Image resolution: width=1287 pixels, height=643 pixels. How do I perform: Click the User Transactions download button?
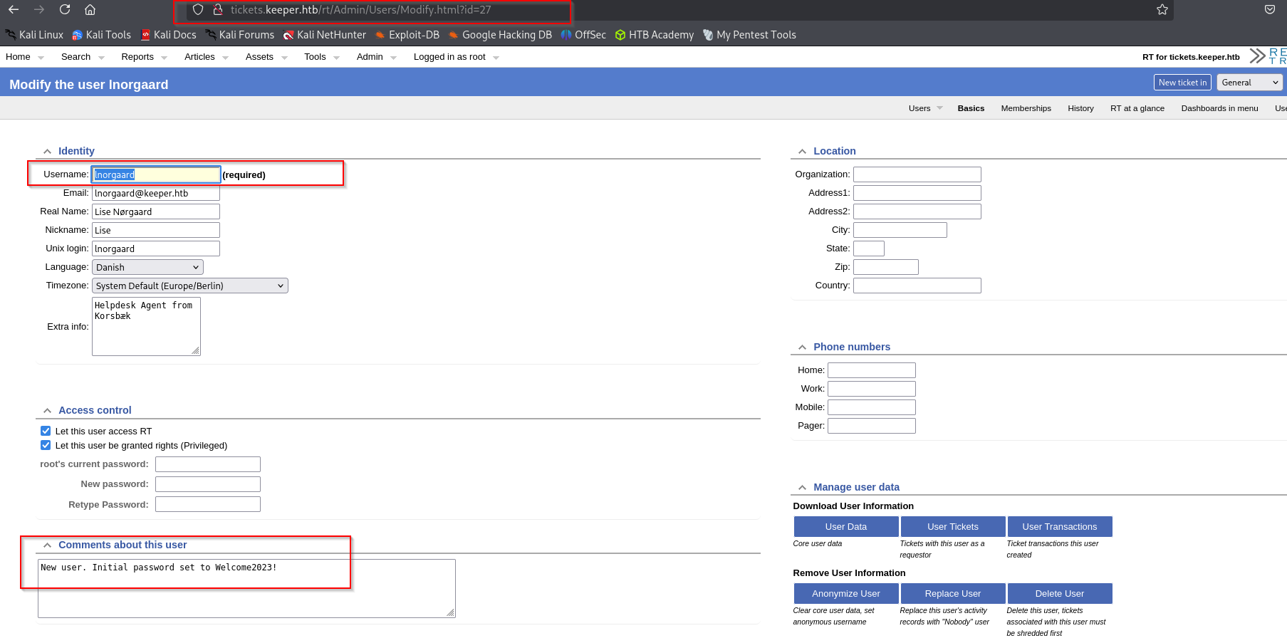1060,526
